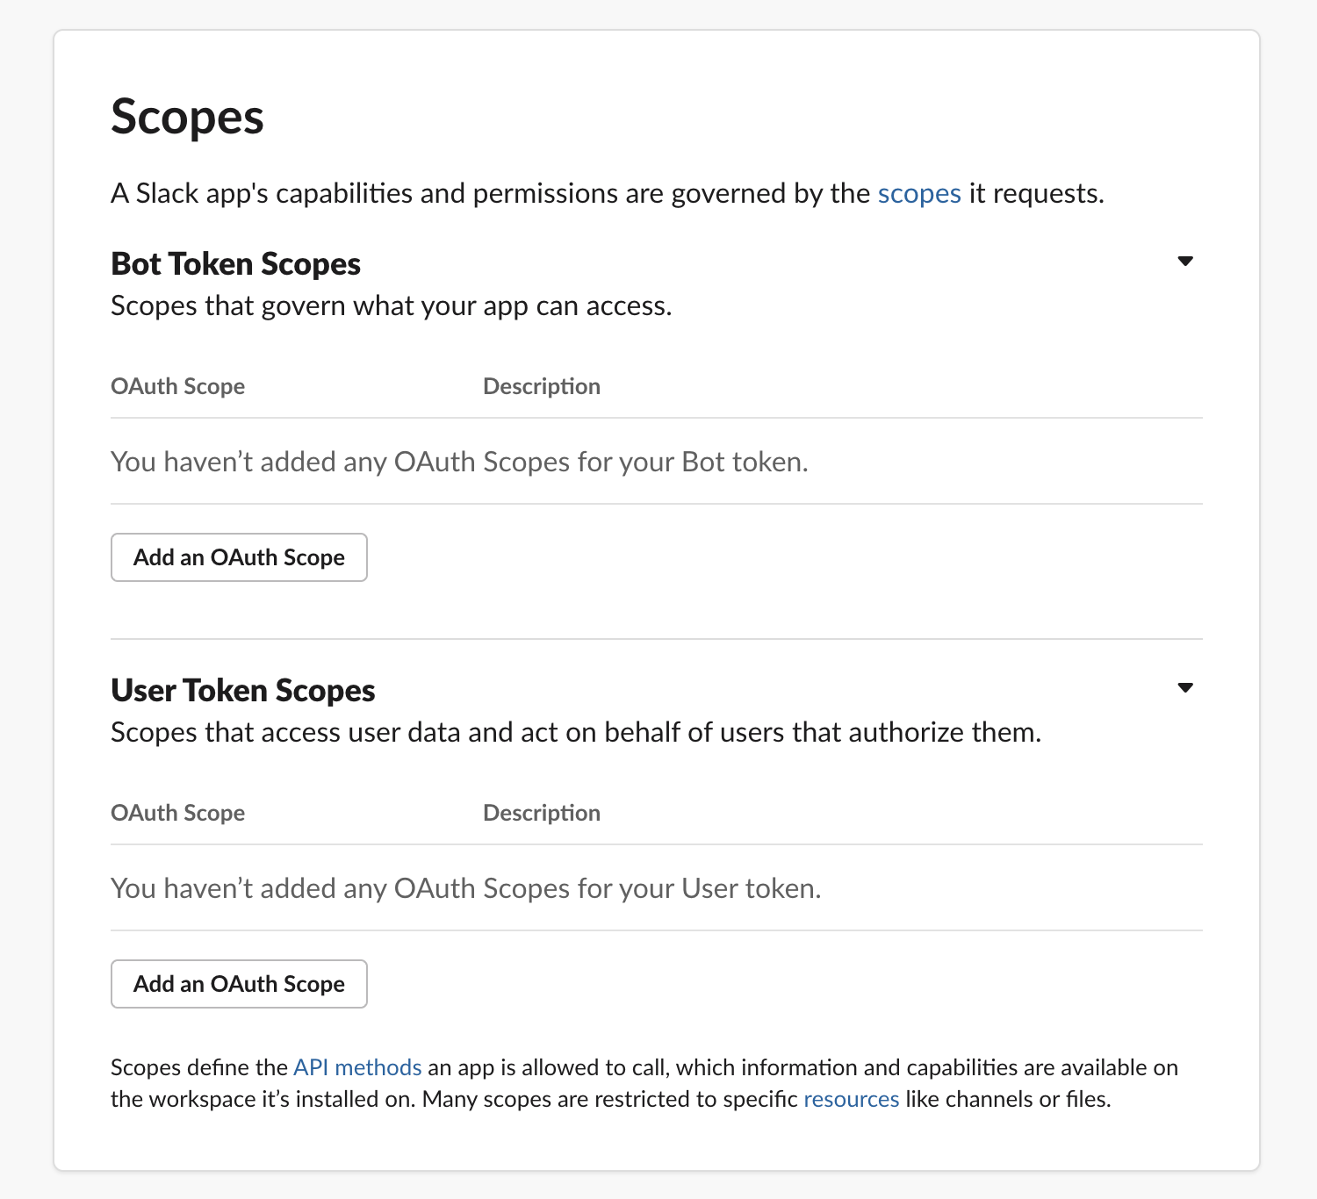Follow the 'API methods' link

[357, 1067]
